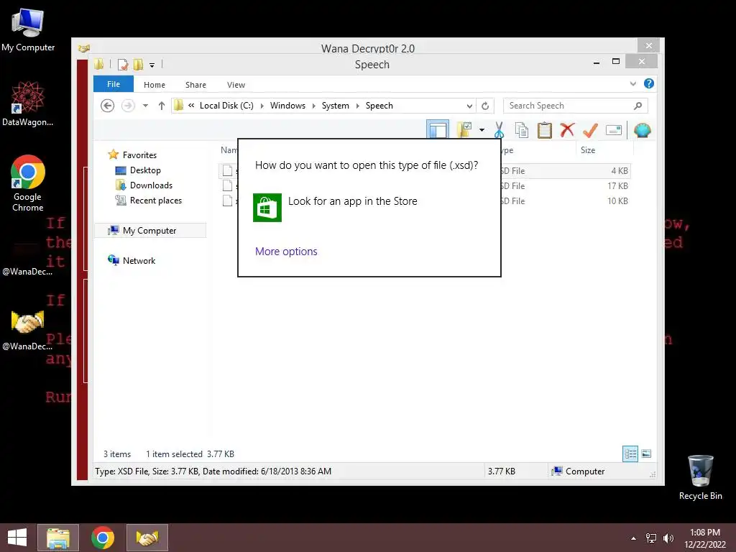Go forward with the forward arrow
Viewport: 736px width, 552px height.
[x=128, y=106]
